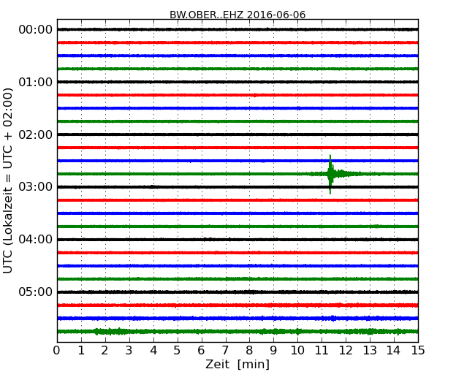The image size is (475, 380).
Task: Click the x-axis tick label 15
Action: pos(418,350)
